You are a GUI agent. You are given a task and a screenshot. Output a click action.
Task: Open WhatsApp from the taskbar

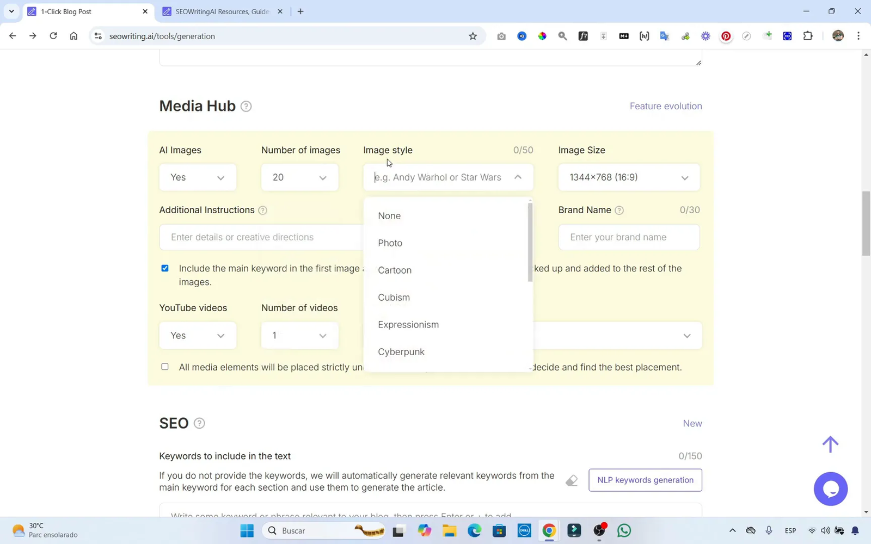point(623,530)
